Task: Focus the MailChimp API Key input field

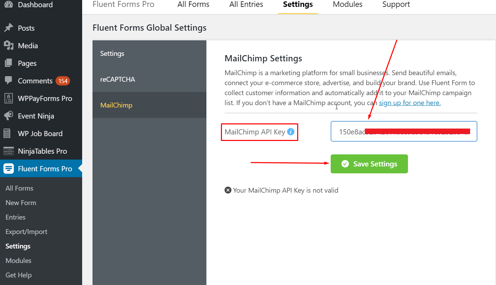Action: pos(404,131)
